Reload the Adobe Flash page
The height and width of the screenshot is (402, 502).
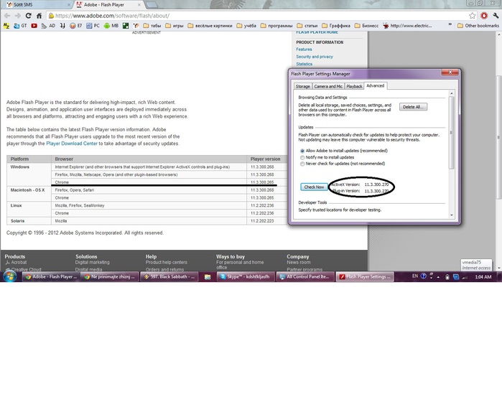pyautogui.click(x=29, y=16)
